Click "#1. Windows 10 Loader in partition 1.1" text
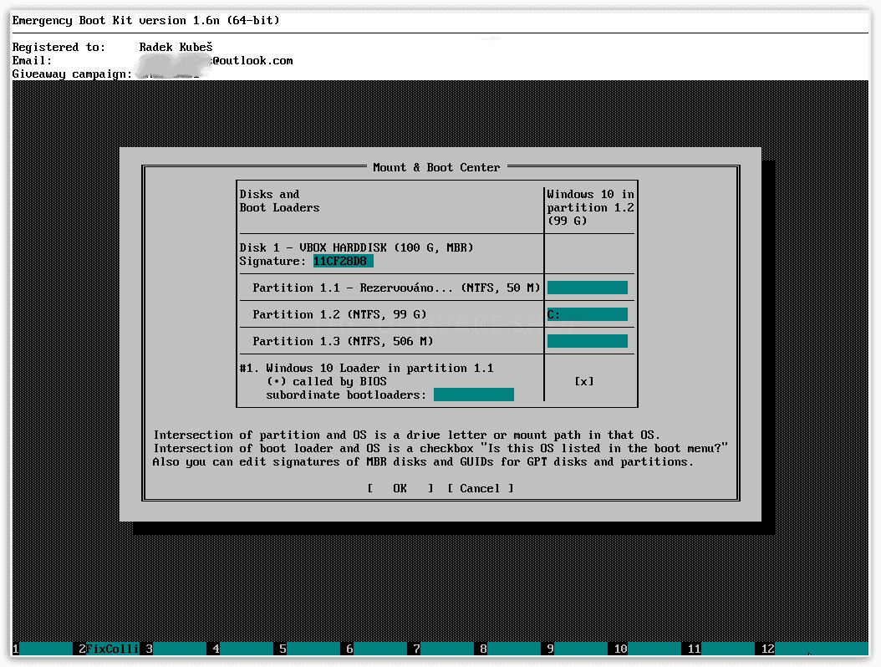This screenshot has width=881, height=667. pyautogui.click(x=366, y=368)
